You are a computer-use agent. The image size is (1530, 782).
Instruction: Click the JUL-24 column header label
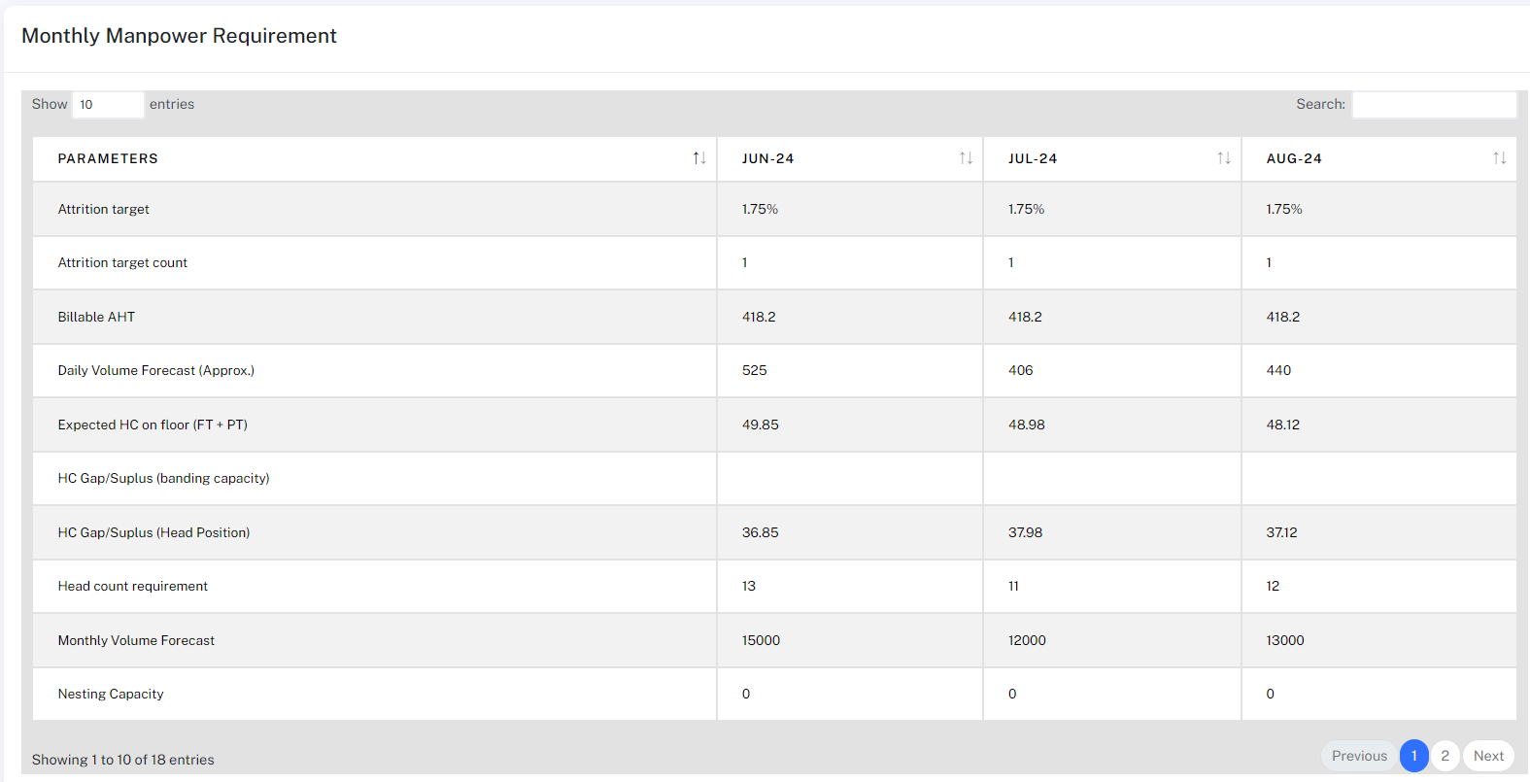[x=1033, y=158]
